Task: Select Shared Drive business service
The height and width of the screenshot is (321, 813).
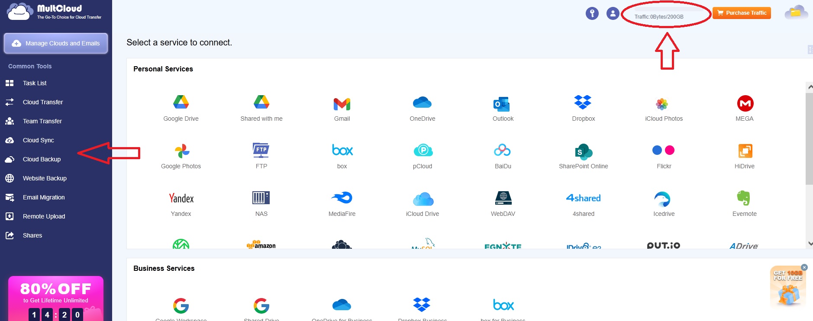Action: point(261,309)
